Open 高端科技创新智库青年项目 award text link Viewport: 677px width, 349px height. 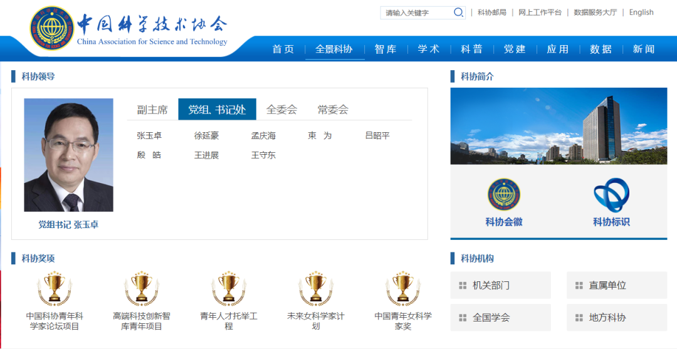[142, 321]
